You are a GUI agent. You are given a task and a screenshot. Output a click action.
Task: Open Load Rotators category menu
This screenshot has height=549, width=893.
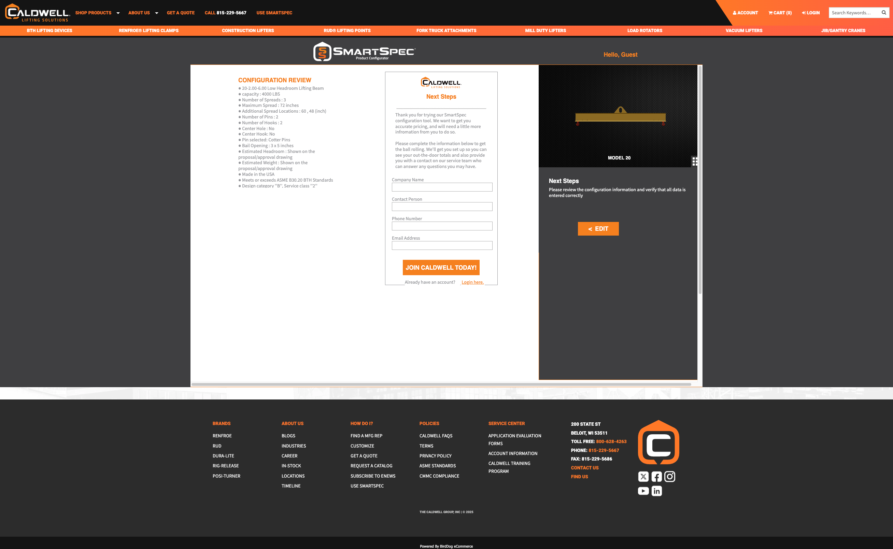click(645, 30)
